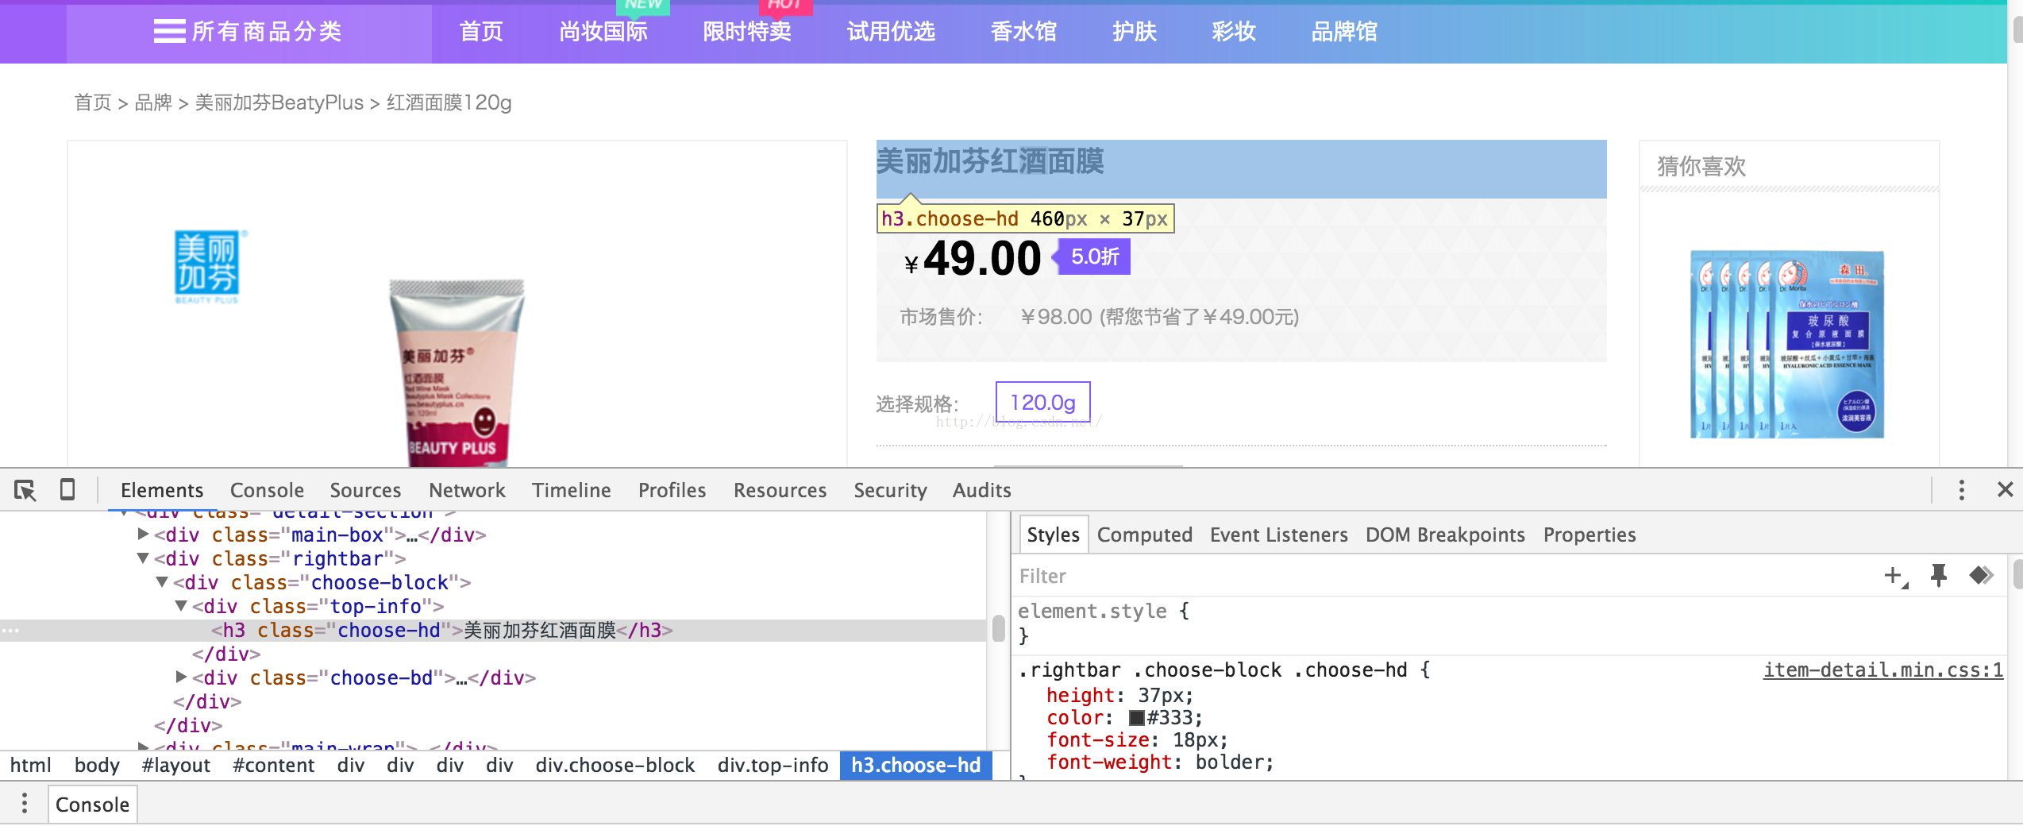Select #layout in the breadcrumb bar
The image size is (2023, 826).
point(175,765)
